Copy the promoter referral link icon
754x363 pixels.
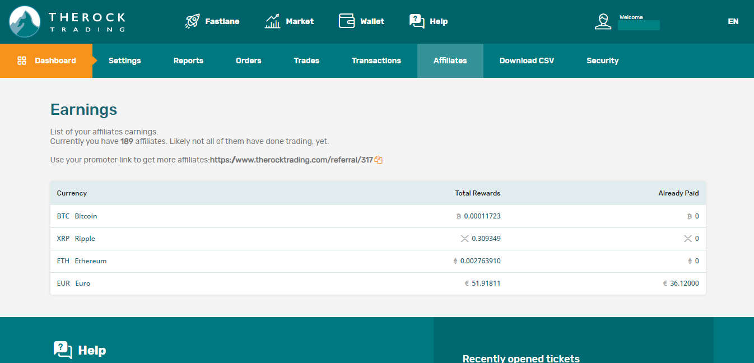[x=379, y=160]
